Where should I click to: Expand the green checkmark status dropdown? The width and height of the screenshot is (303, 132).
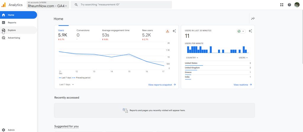coord(241,31)
